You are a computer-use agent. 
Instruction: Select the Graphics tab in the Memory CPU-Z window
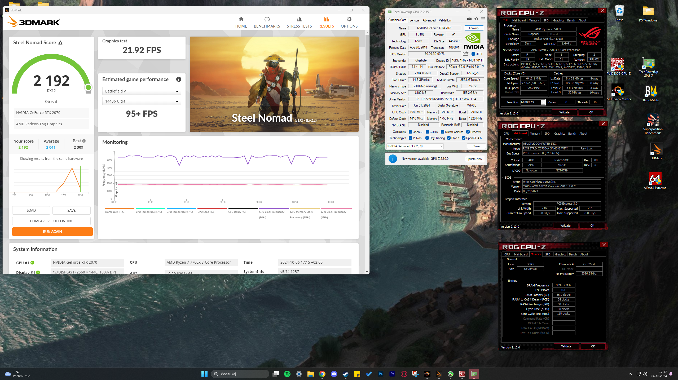coord(560,254)
